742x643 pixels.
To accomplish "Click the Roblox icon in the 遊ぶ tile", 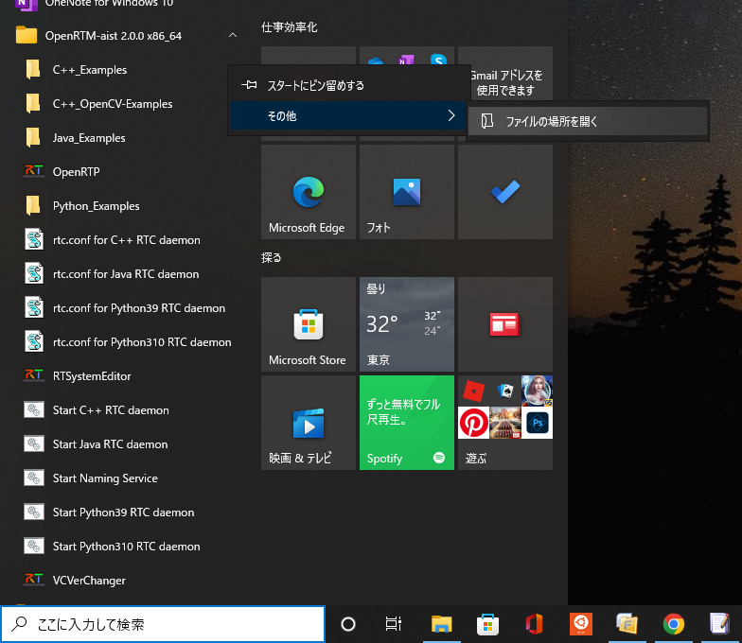I will pos(473,391).
